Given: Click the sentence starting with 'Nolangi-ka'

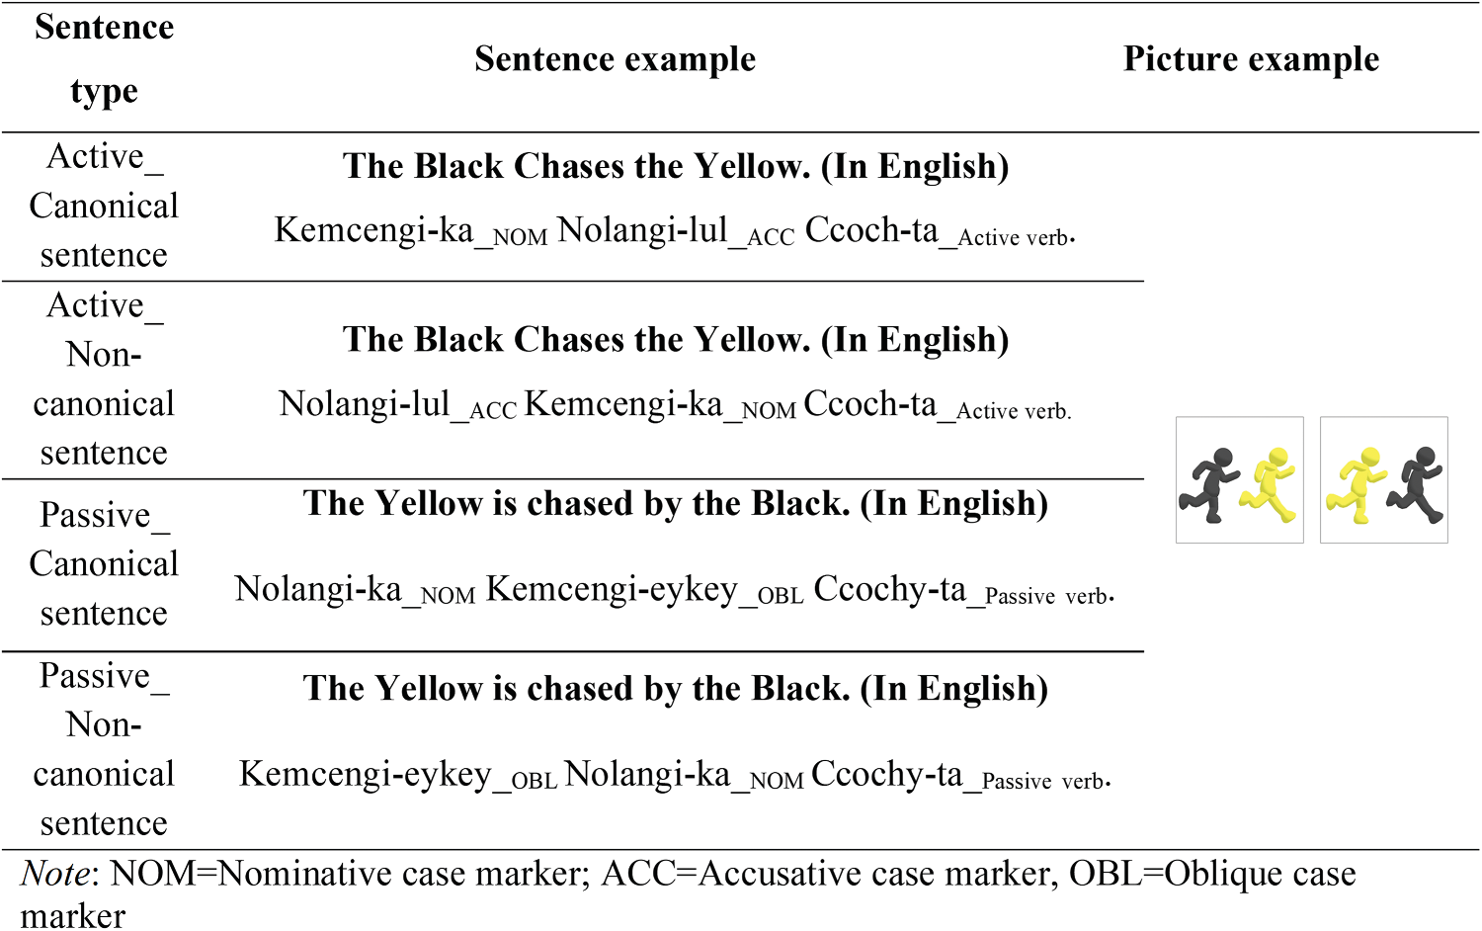Looking at the screenshot, I should coord(675,590).
